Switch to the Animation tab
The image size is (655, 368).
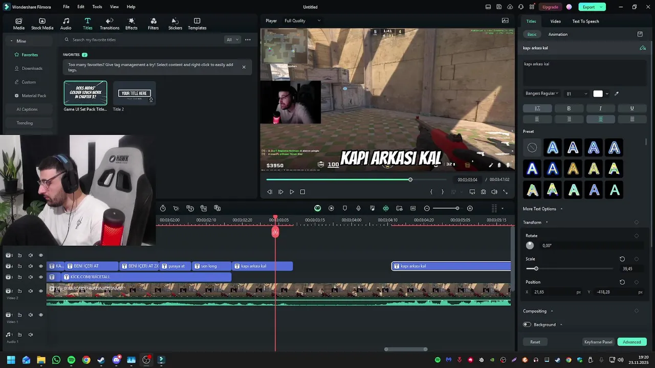click(x=558, y=34)
